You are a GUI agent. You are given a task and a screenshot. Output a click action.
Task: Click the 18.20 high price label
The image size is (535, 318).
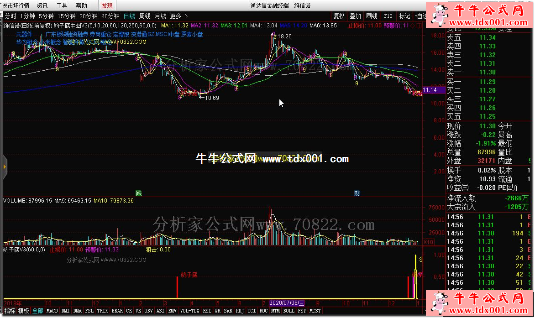click(284, 36)
